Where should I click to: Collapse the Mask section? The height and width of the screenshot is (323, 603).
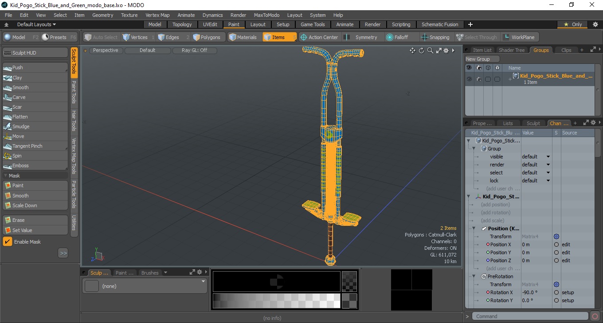[5, 176]
